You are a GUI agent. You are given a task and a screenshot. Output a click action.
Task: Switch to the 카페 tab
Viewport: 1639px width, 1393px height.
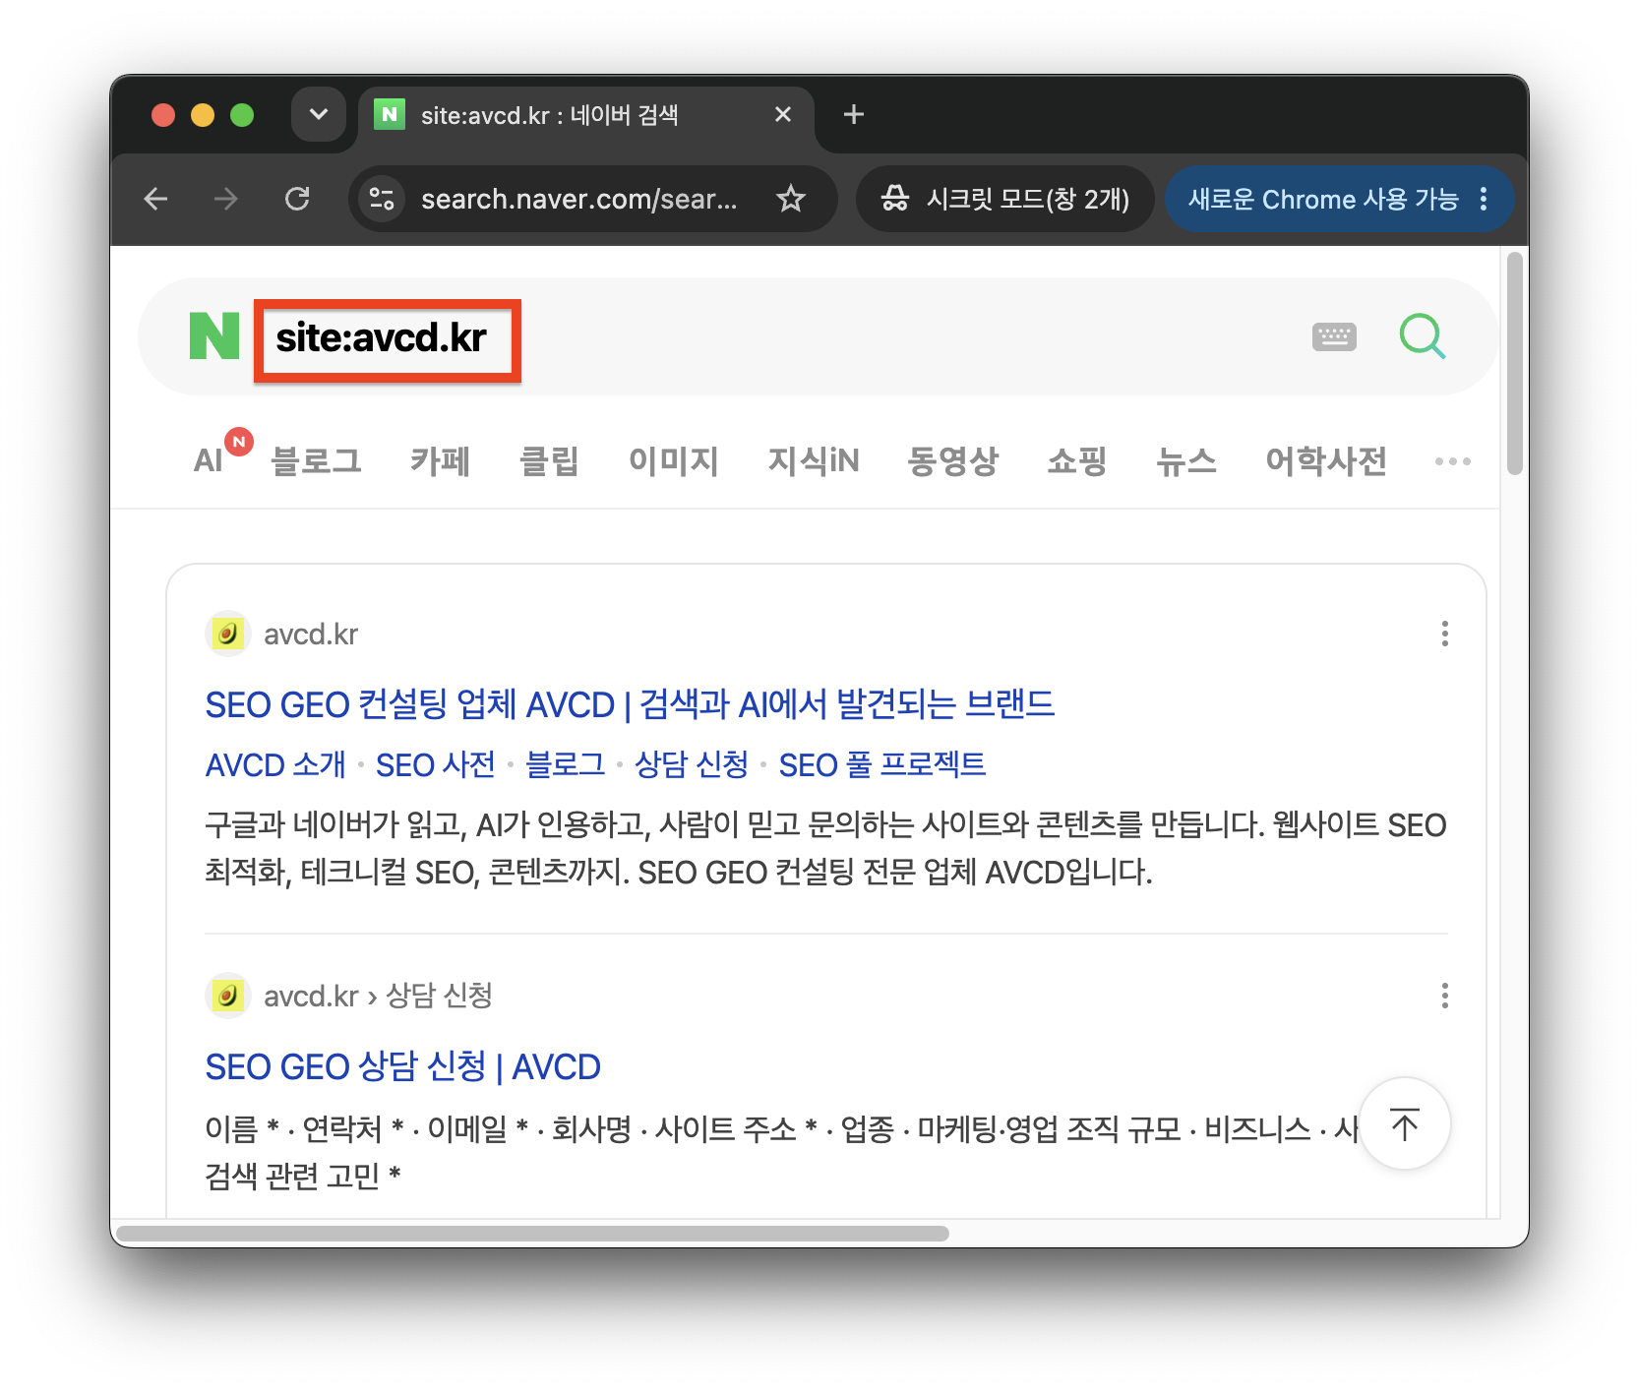(x=440, y=460)
